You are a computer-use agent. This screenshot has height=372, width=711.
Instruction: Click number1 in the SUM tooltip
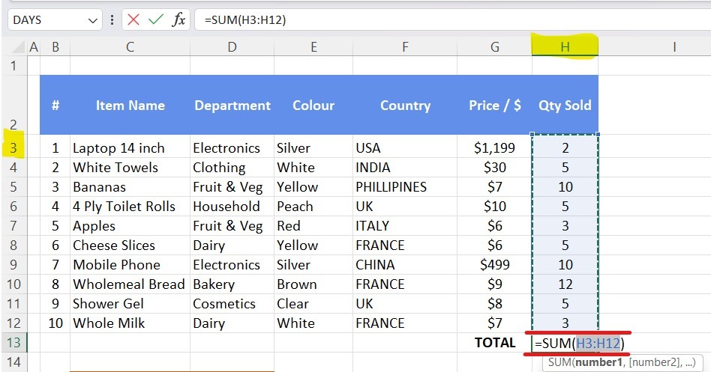pyautogui.click(x=600, y=362)
